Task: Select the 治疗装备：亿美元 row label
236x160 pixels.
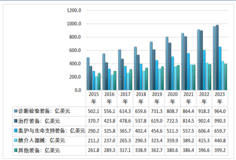Action: 39,121
